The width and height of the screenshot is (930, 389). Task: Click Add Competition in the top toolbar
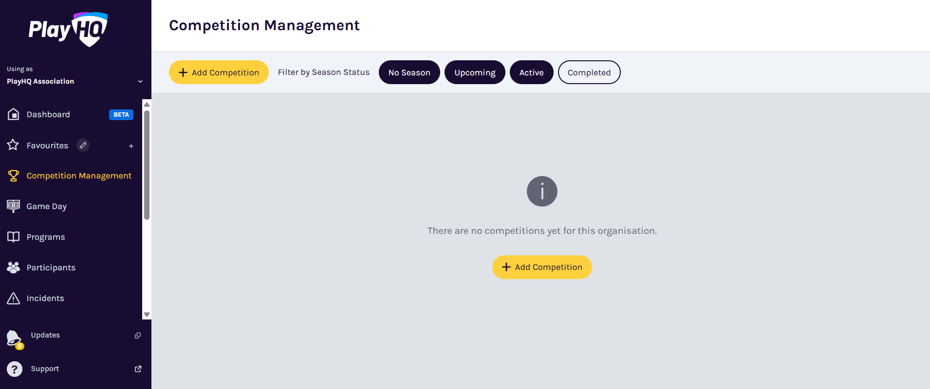(219, 72)
